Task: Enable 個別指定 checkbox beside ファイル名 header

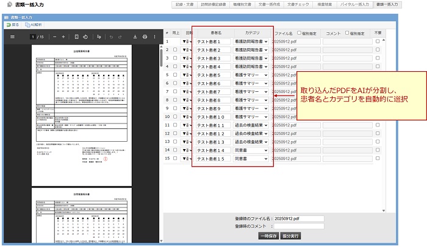Action: pos(299,33)
